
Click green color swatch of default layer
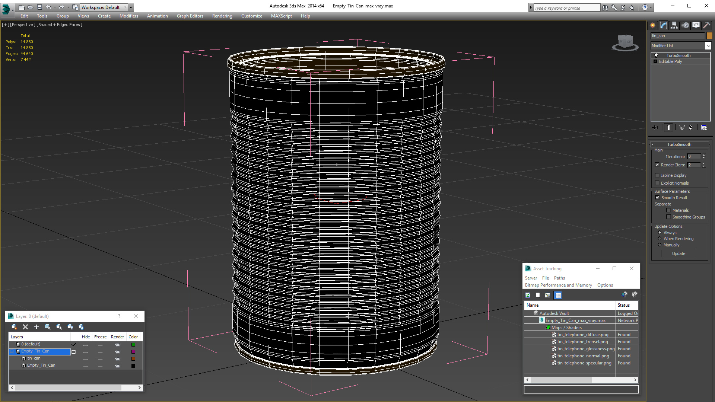133,345
